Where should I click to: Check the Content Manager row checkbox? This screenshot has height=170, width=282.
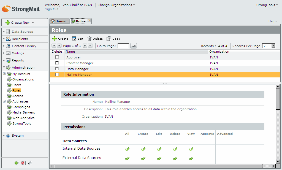(x=57, y=63)
